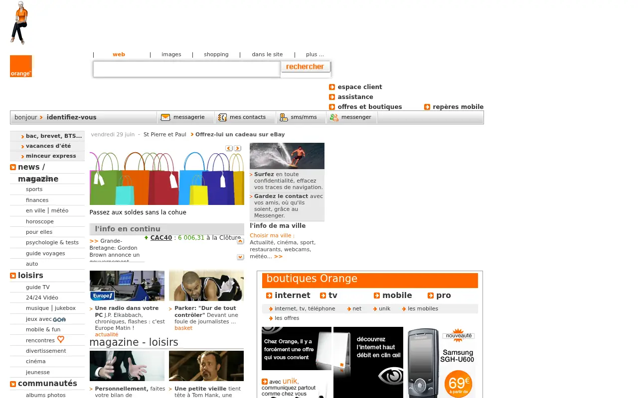Click the messenger buddies icon
The height and width of the screenshot is (398, 638).
click(x=334, y=117)
